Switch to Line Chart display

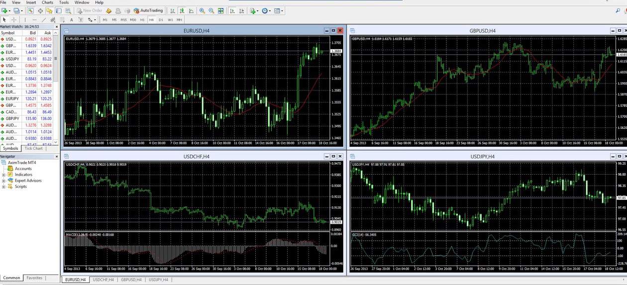click(191, 10)
